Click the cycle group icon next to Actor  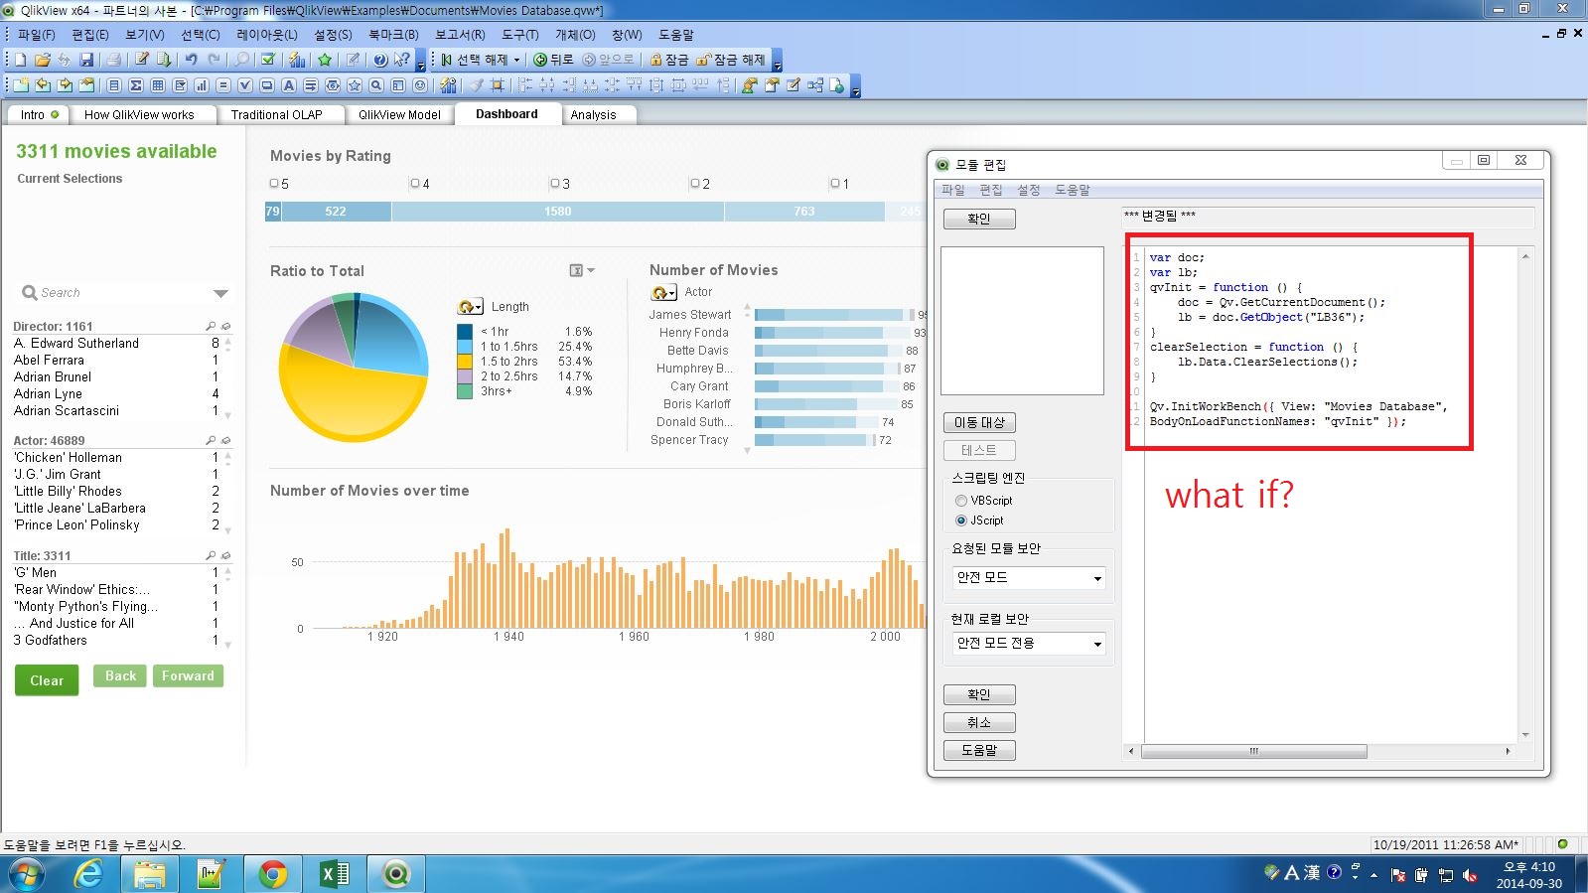point(663,292)
